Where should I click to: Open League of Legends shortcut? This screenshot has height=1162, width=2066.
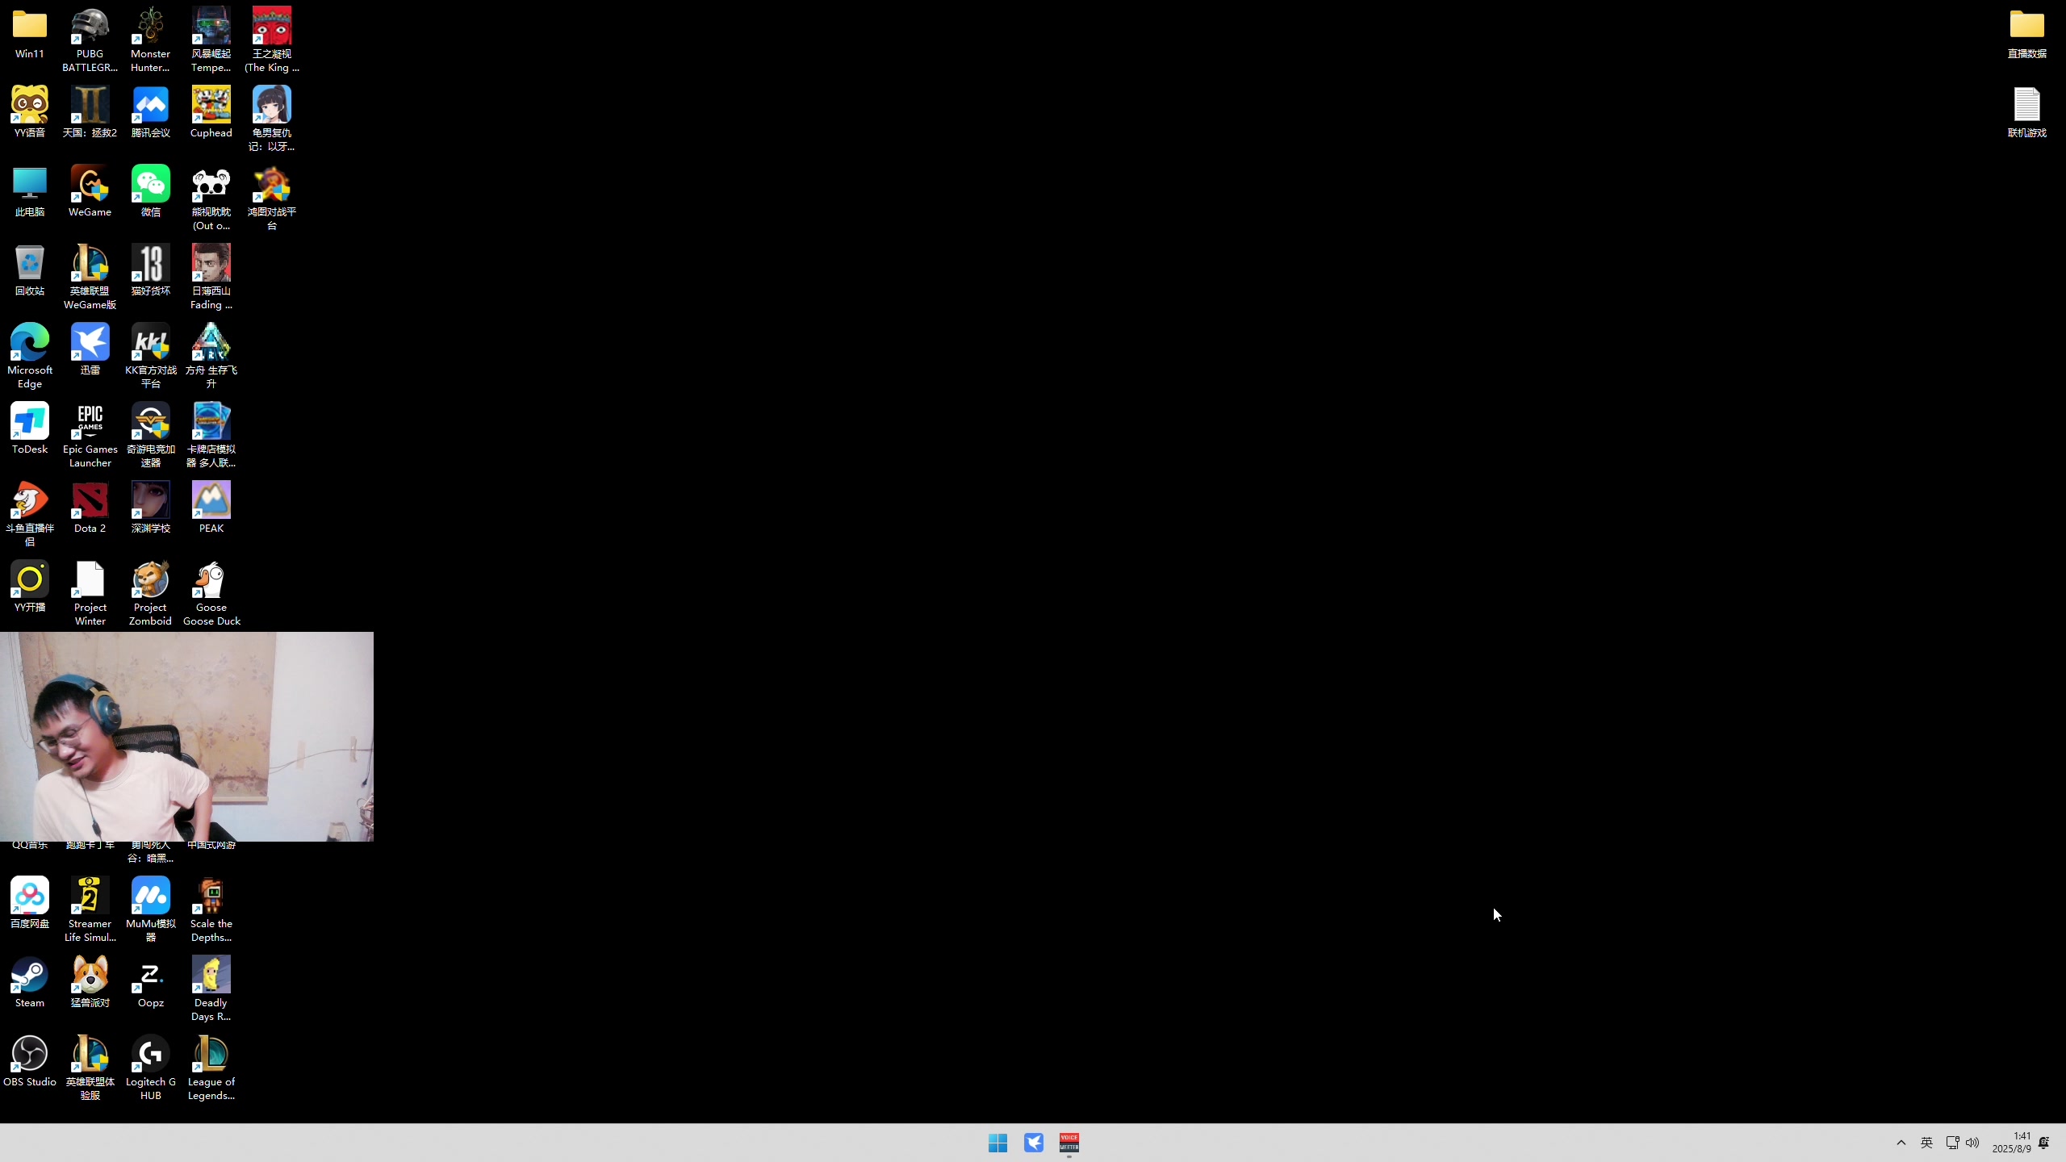[211, 1068]
